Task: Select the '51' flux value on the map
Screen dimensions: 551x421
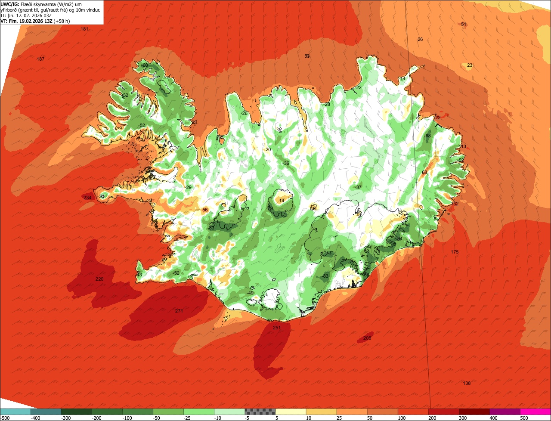Action: [x=464, y=24]
